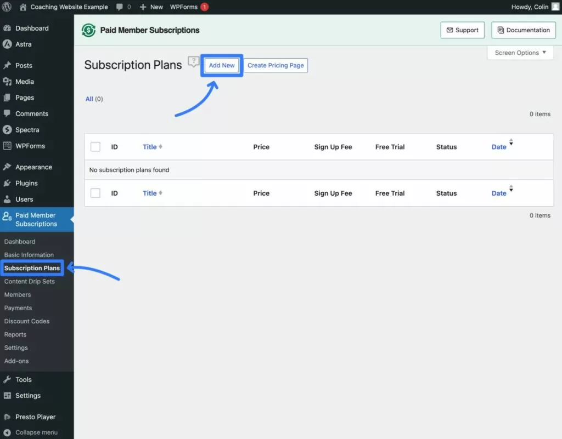Viewport: 562px width, 439px height.
Task: Click the Sign Up Fee header text
Action: [333, 147]
